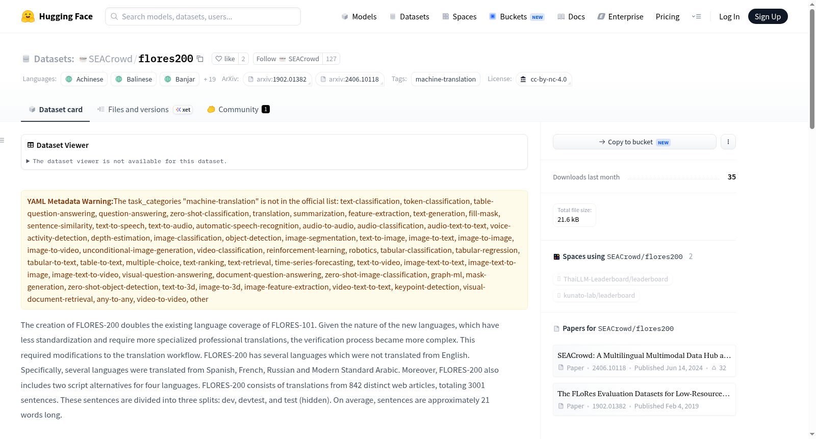816x439 pixels.
Task: Click the Total file size 21.6 kB box
Action: [x=574, y=215]
